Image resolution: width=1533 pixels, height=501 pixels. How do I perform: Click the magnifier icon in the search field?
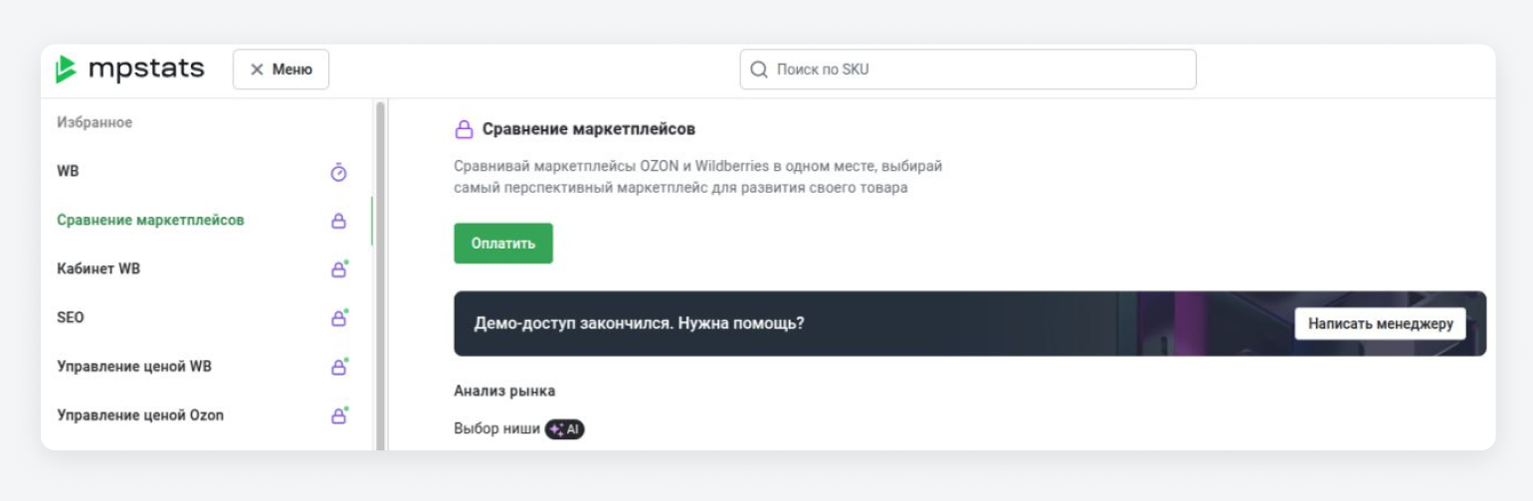pos(759,70)
